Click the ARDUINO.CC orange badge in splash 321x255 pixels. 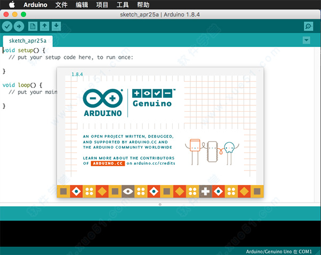pyautogui.click(x=108, y=164)
